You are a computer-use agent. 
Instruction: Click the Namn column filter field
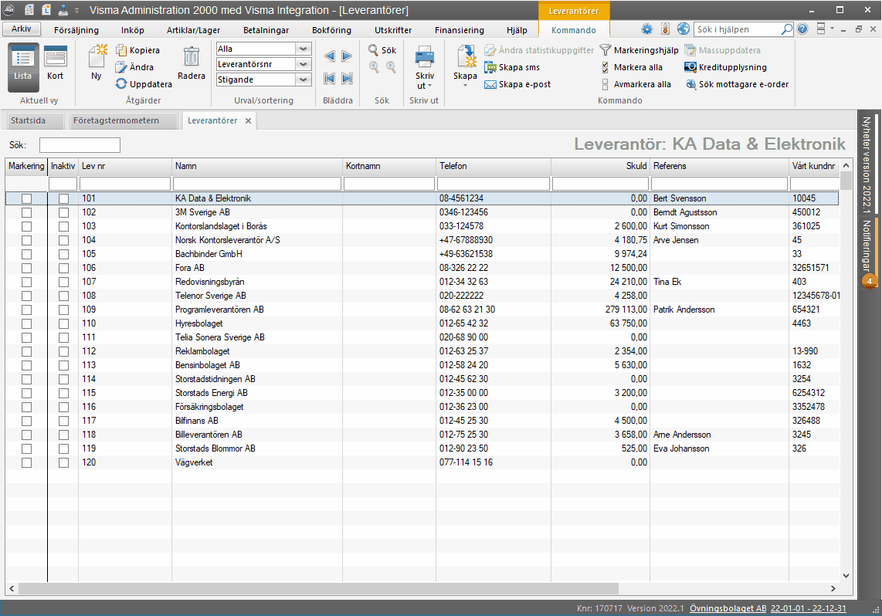point(257,184)
